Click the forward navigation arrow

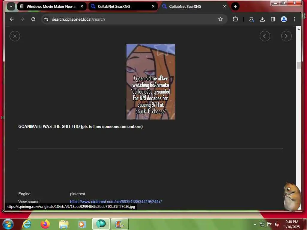[22, 19]
